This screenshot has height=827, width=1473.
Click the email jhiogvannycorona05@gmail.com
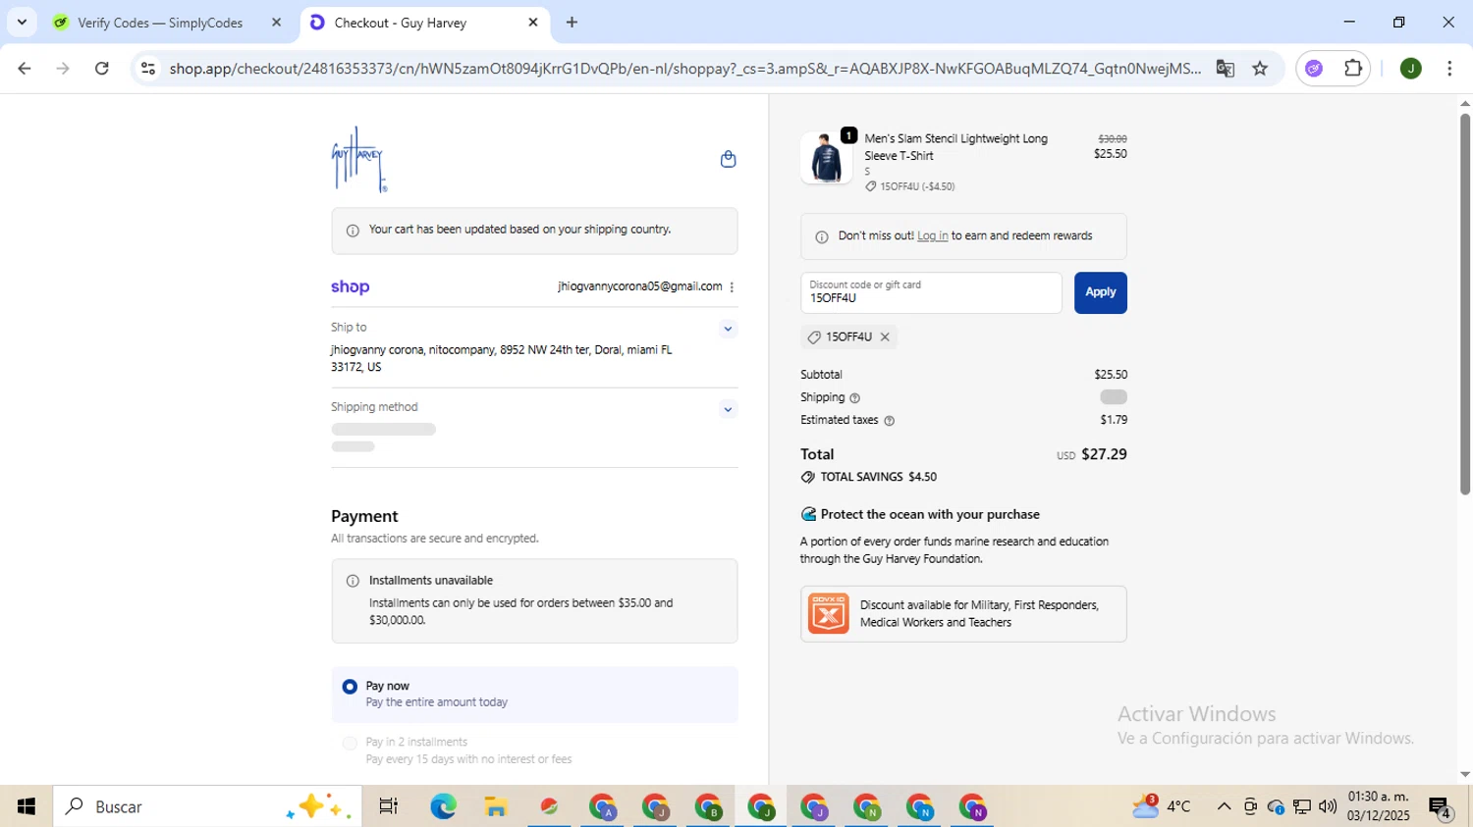coord(639,286)
